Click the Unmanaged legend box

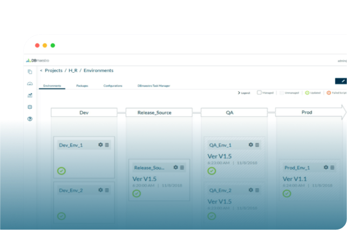pos(282,93)
